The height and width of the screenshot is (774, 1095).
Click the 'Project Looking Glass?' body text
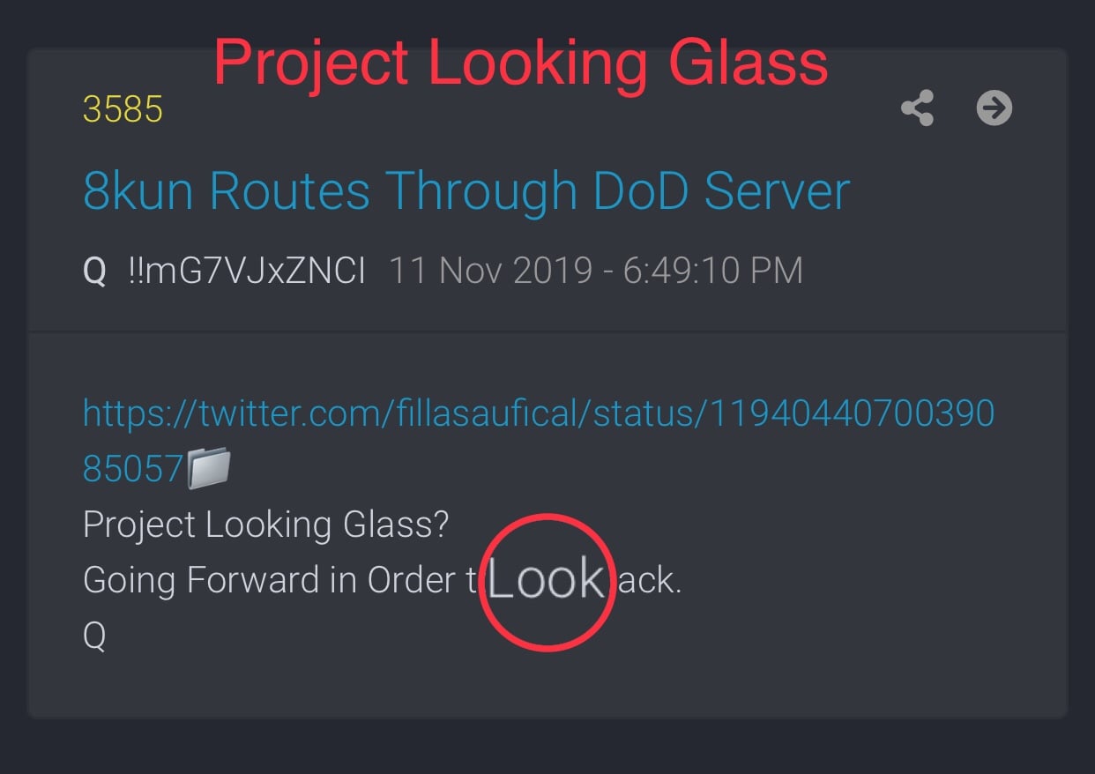[x=266, y=525]
